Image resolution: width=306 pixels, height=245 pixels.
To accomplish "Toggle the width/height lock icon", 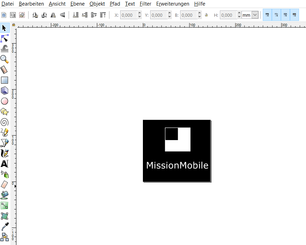I will point(206,15).
